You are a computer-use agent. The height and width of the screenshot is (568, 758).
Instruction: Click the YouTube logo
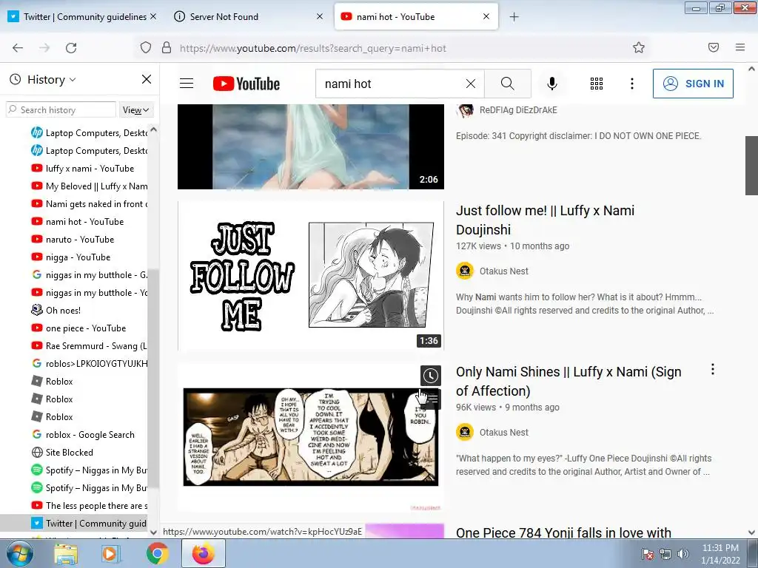[246, 84]
